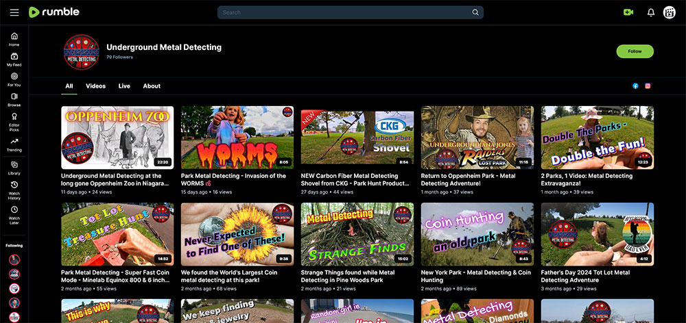Click '2 months ago • 89 views' text
Screen dimensions: 686x323
pos(449,289)
